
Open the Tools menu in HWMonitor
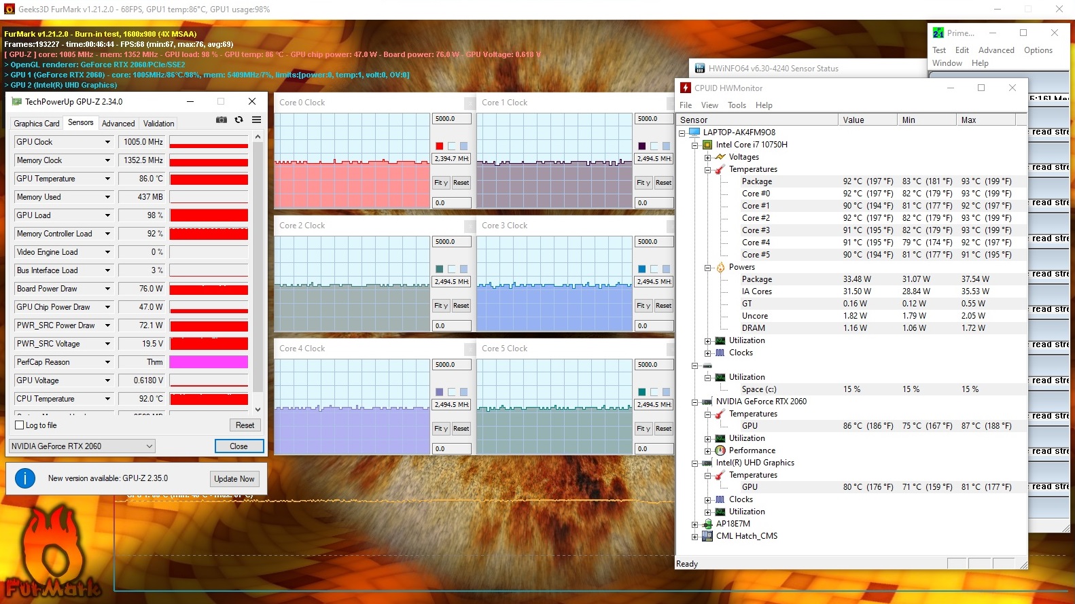click(x=737, y=105)
